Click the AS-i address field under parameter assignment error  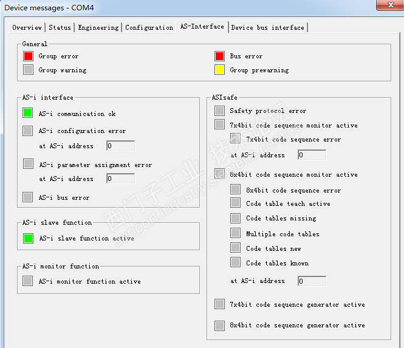click(120, 179)
